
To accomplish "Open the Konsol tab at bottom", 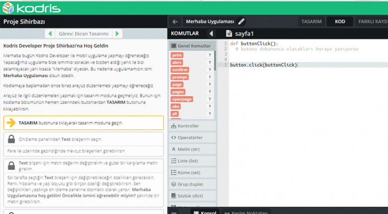I will point(205,212).
